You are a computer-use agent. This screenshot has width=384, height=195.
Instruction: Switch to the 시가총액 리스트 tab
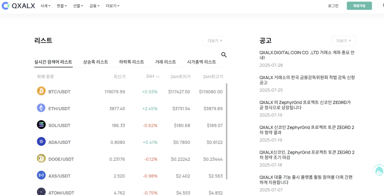point(202,62)
